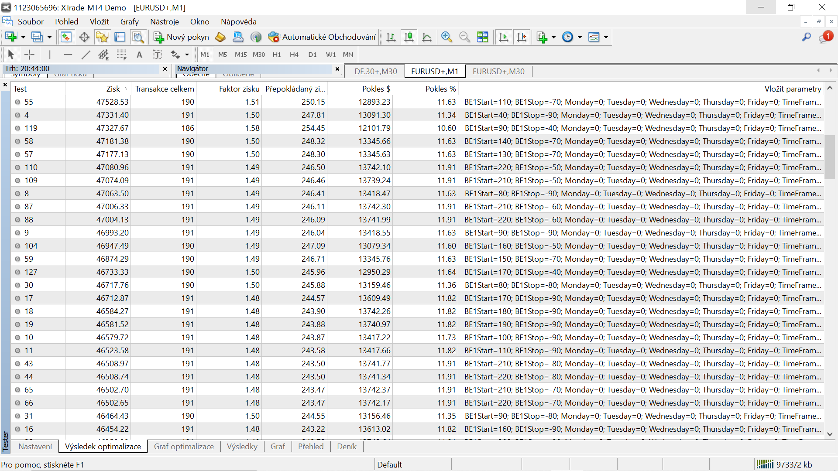Image resolution: width=838 pixels, height=471 pixels.
Task: Click the Nový pokyn button
Action: (181, 37)
